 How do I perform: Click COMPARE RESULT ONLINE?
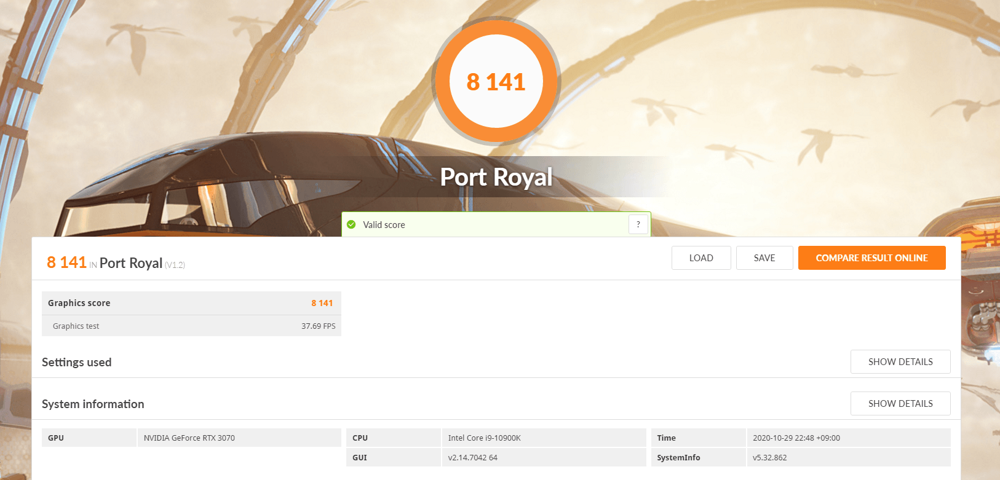point(871,258)
